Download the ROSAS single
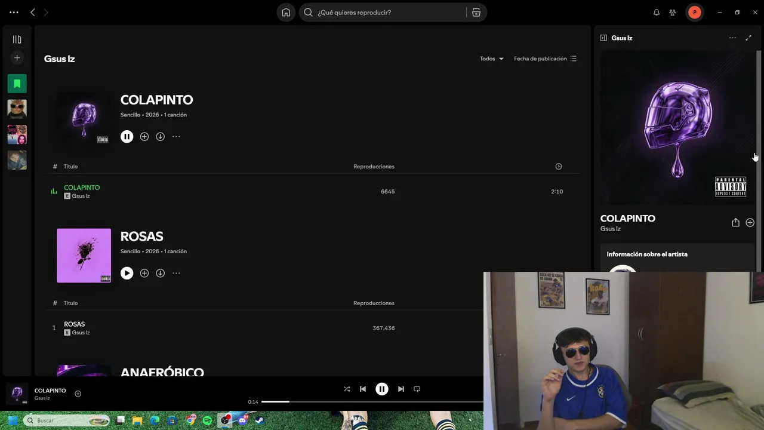Image resolution: width=764 pixels, height=430 pixels. point(161,273)
